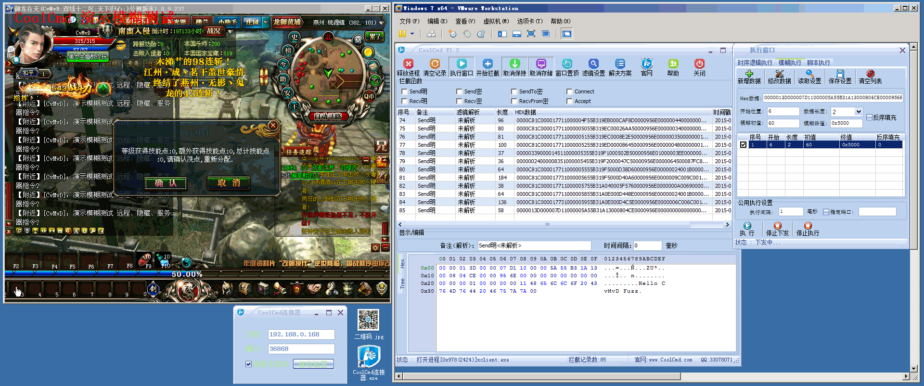The image size is (924, 386).
Task: Click VMware manage snapshots wrench icon
Action: (x=481, y=34)
